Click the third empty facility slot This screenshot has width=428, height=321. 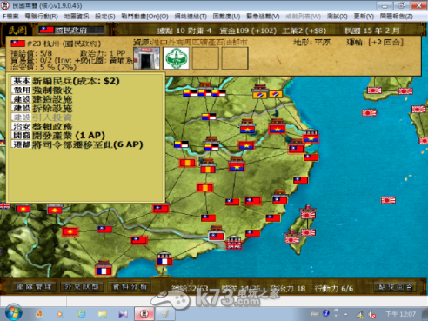(205, 58)
